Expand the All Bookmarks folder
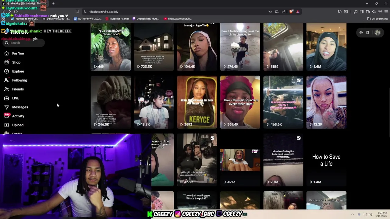The image size is (390, 219). [x=378, y=19]
